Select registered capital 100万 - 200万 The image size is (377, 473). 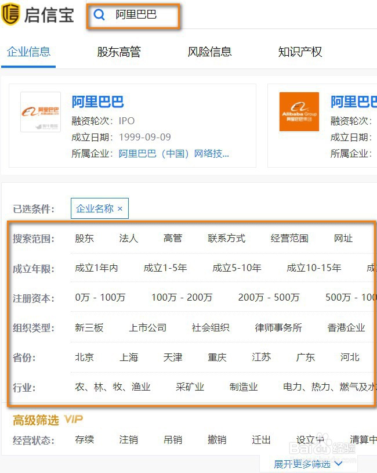[182, 297]
